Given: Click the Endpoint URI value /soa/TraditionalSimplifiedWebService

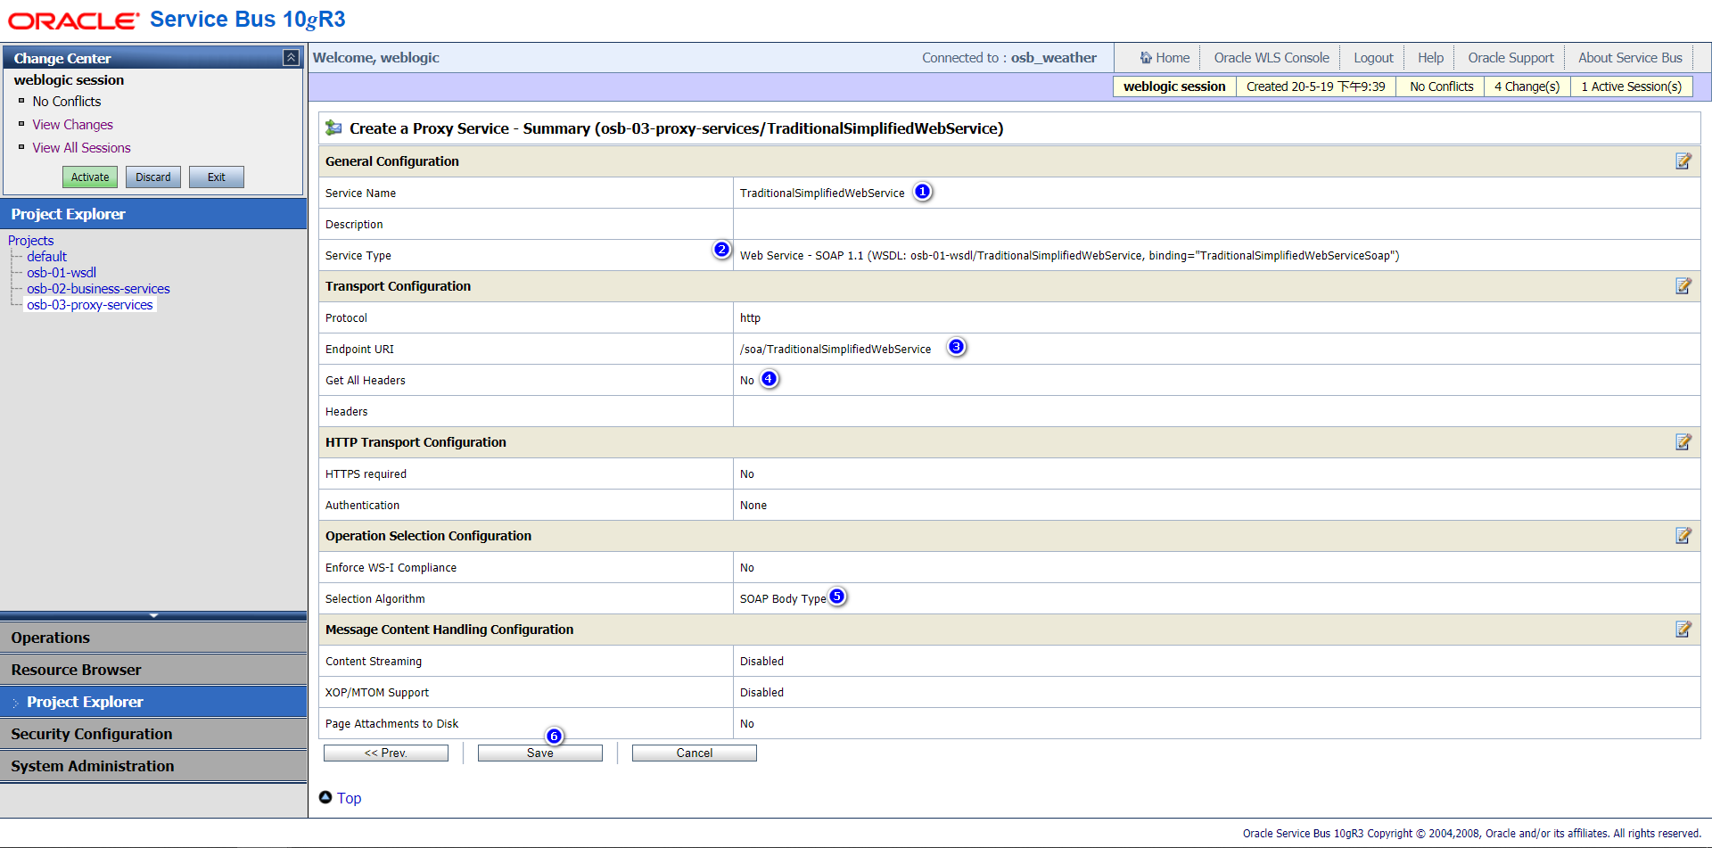Looking at the screenshot, I should (x=835, y=350).
